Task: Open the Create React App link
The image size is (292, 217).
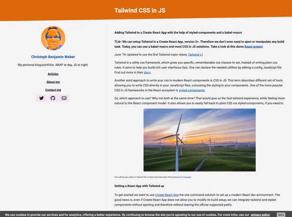Action: [x=167, y=195]
